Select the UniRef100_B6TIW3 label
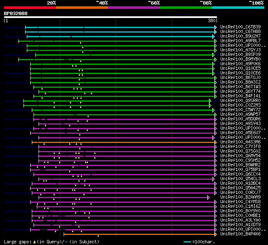The height and width of the screenshot is (245, 268). pos(240,87)
